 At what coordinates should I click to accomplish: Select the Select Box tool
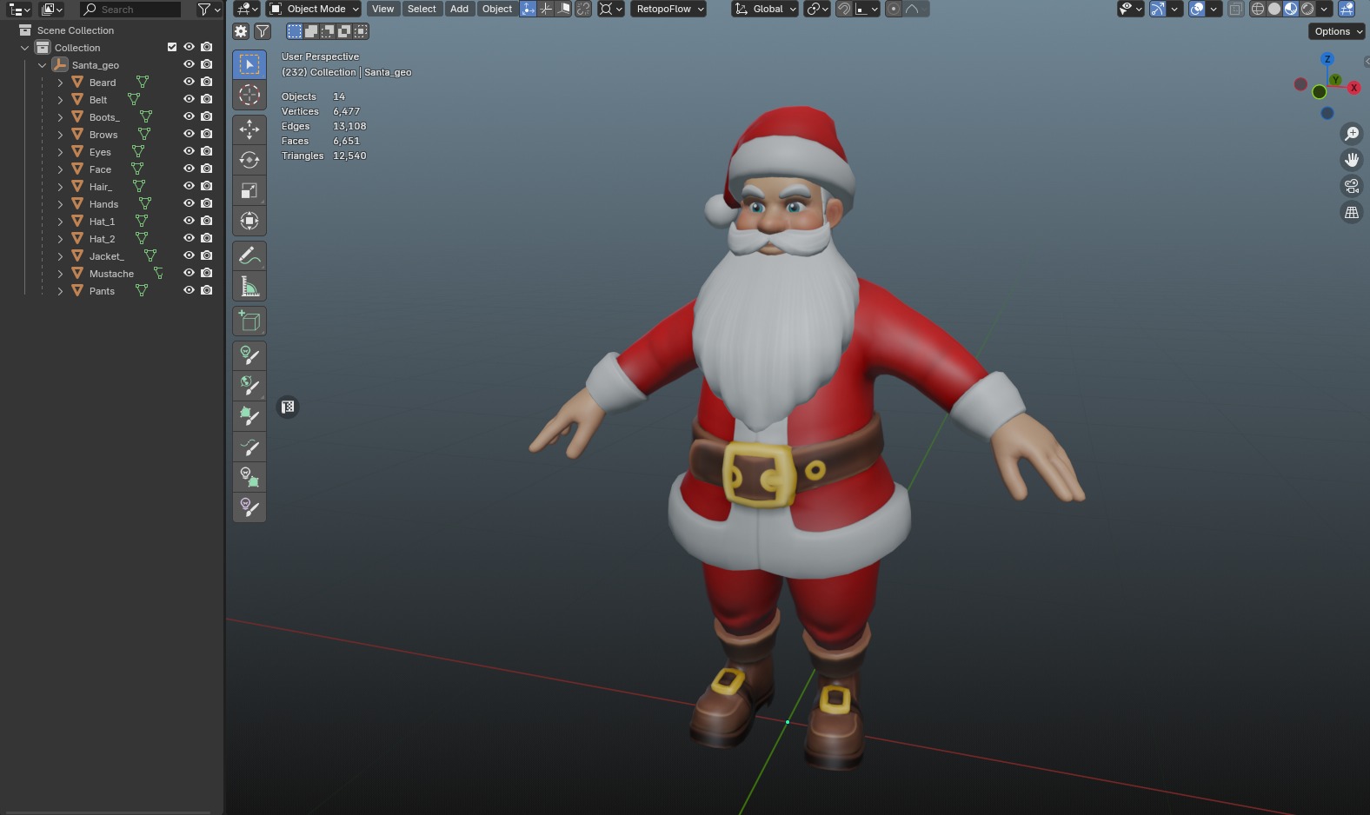(x=249, y=64)
